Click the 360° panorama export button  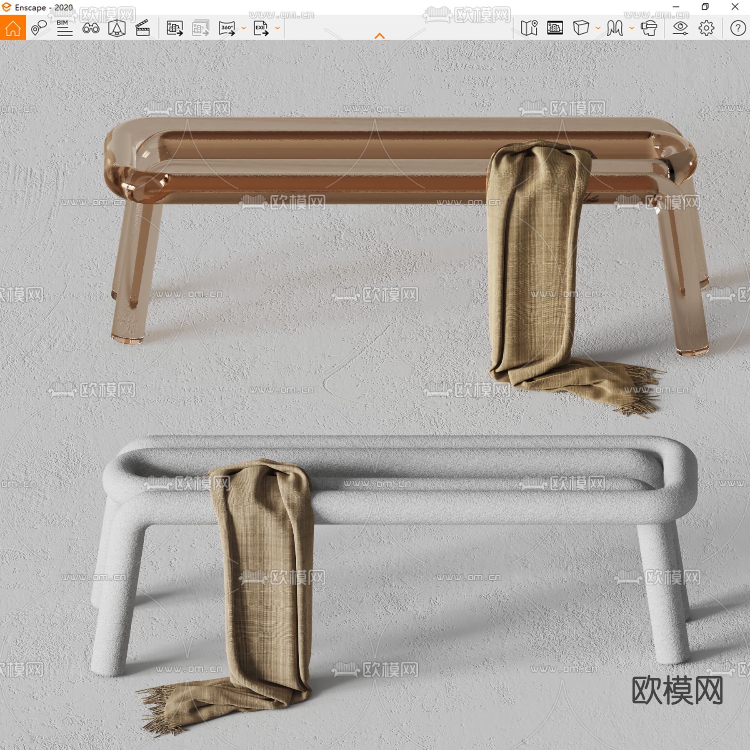pos(227,28)
